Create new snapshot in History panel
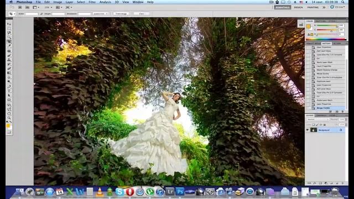The height and width of the screenshot is (199, 354). tap(337, 112)
